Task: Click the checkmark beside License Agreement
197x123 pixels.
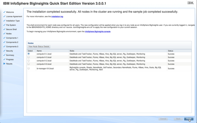Action: (x=4, y=16)
